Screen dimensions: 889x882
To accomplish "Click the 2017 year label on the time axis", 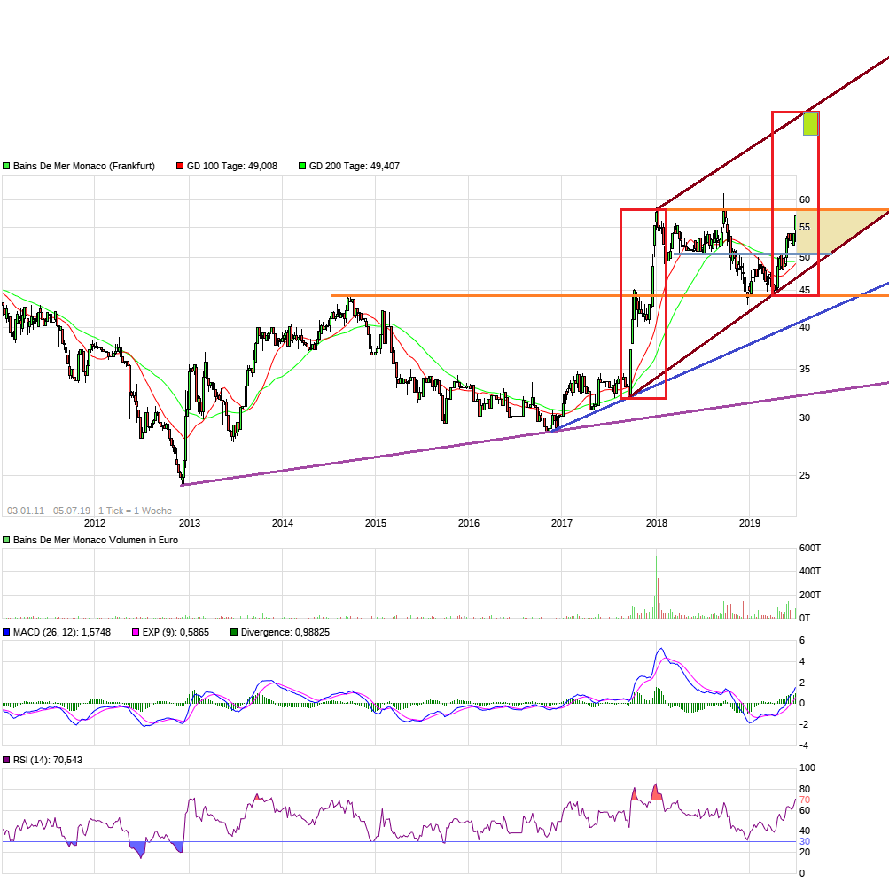I will pos(561,524).
